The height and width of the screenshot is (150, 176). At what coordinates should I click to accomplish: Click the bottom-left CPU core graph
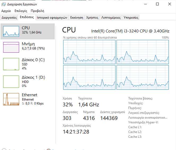[89, 77]
